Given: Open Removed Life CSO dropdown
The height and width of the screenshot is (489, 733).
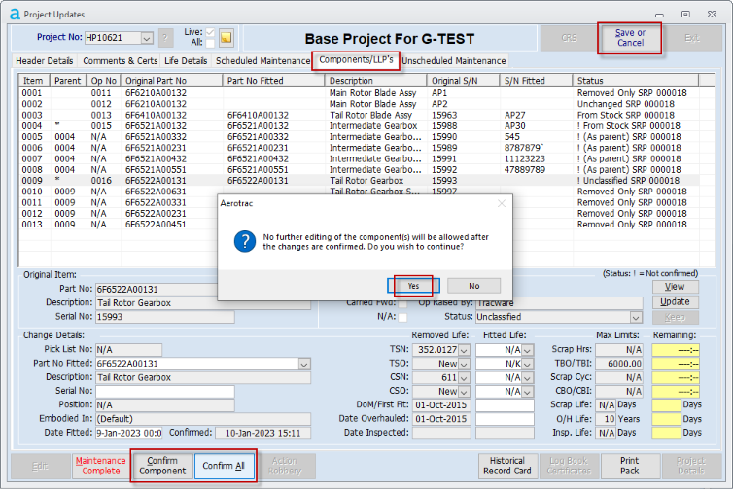Looking at the screenshot, I should (465, 391).
